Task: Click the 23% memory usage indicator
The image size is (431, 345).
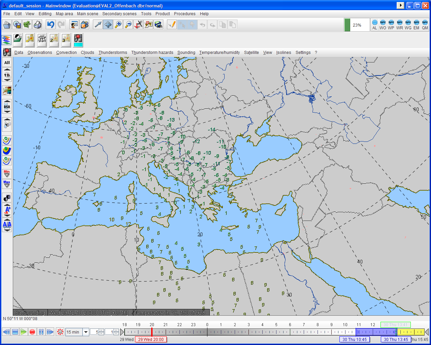Action: 357,25
